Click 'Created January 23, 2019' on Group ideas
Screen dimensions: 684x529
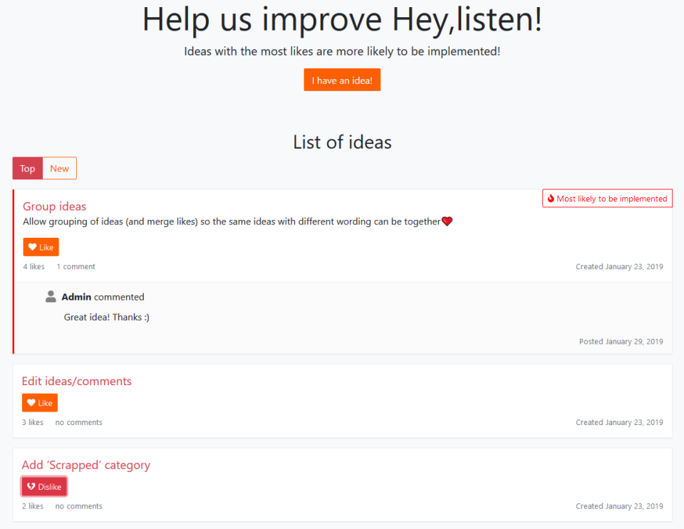619,266
